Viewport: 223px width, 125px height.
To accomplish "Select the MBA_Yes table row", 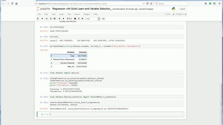I will point(69,67).
